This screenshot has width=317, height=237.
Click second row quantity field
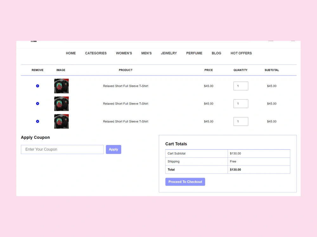pyautogui.click(x=241, y=104)
